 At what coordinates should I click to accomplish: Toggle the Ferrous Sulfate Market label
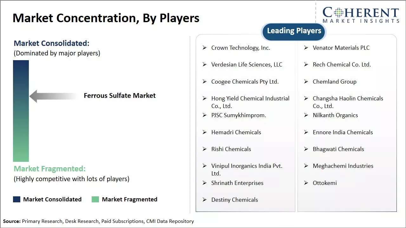120,95
